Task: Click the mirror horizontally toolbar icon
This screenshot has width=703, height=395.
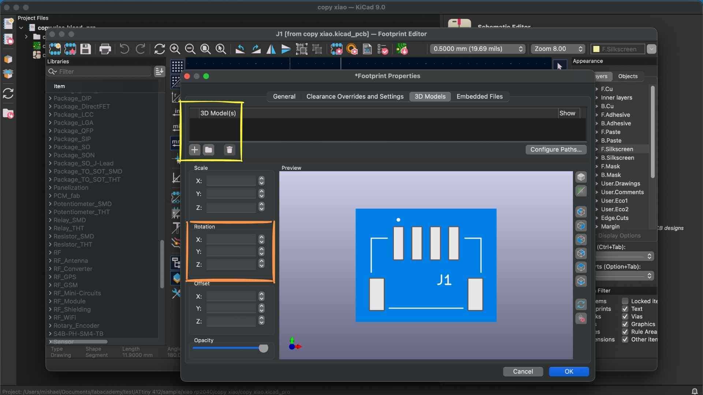Action: pos(271,49)
